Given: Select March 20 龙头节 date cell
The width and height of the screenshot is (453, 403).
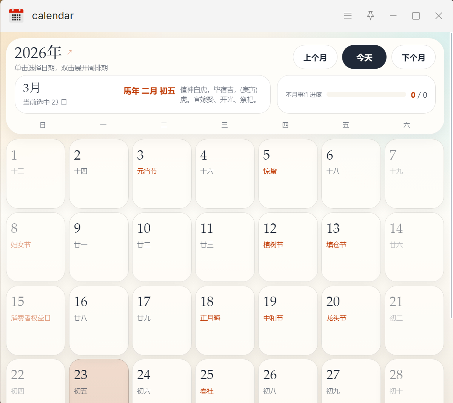Looking at the screenshot, I should click(351, 320).
